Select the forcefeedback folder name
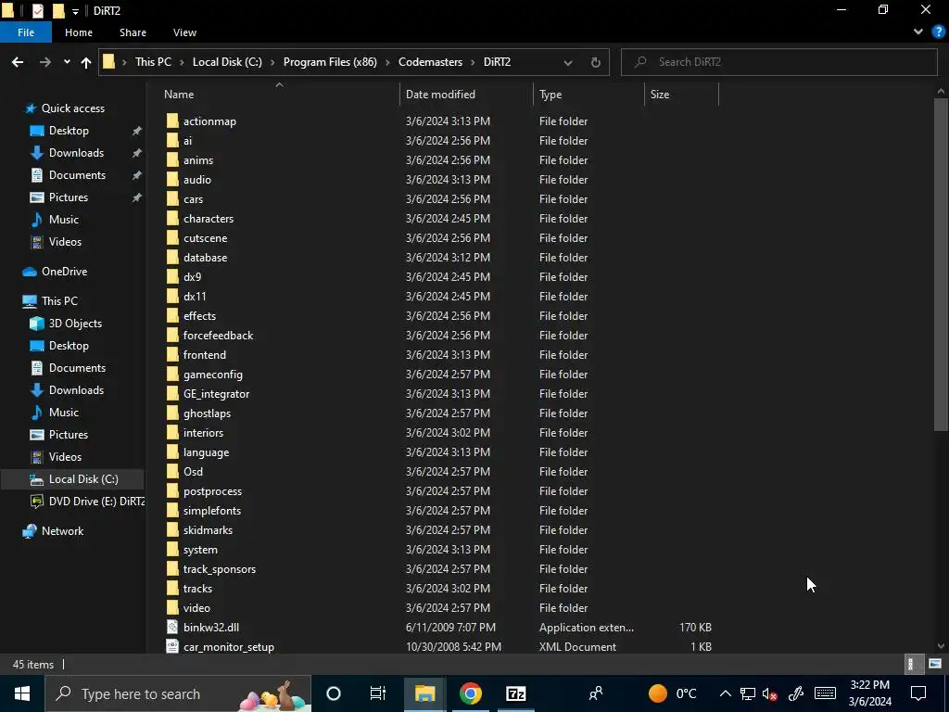The width and height of the screenshot is (949, 712). point(218,336)
